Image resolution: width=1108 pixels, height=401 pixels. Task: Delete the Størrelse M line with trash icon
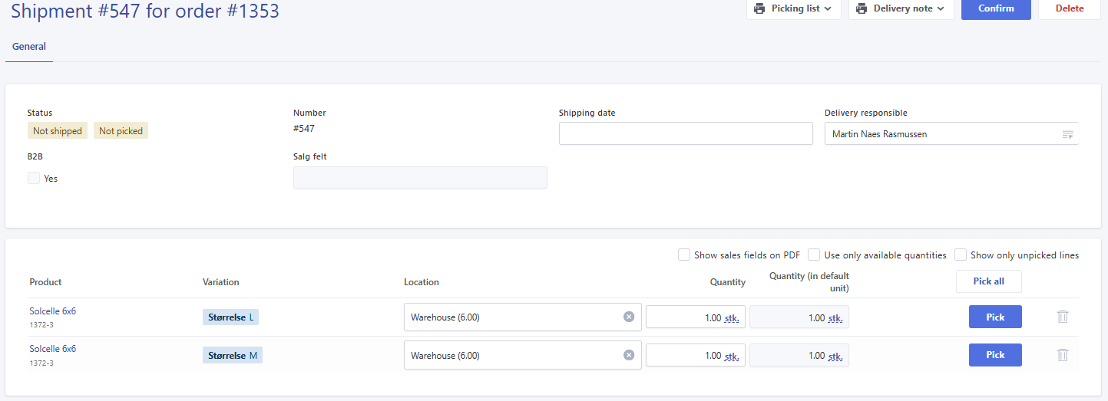1063,354
